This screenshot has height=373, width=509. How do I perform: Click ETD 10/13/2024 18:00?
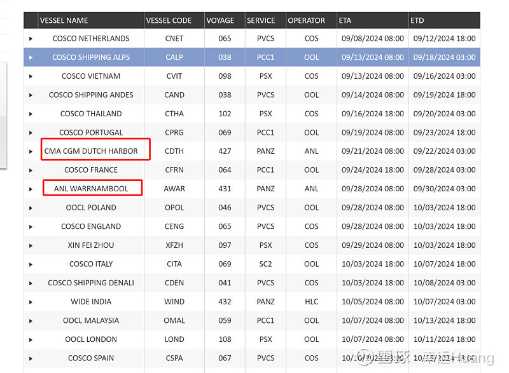coord(444,320)
